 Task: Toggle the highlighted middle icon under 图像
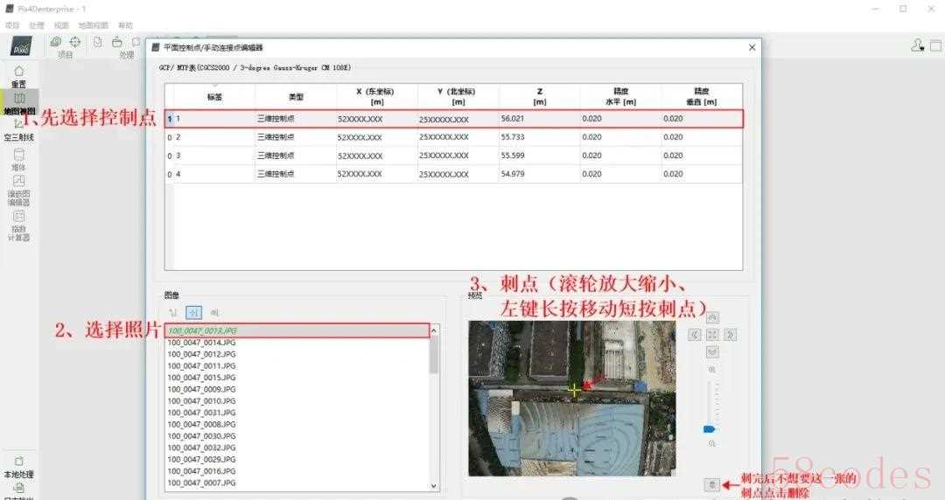193,313
